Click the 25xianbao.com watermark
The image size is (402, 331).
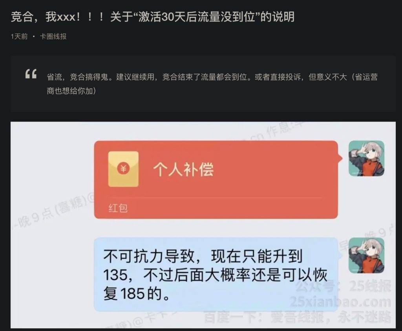[340, 302]
